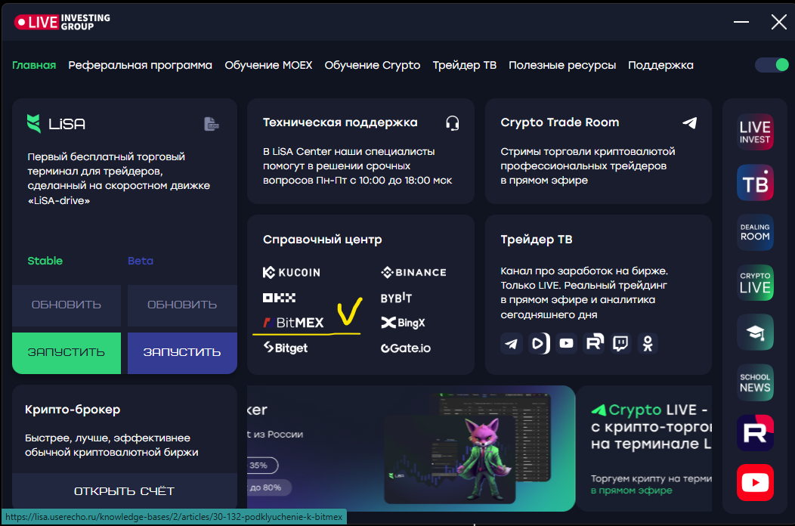Viewport: 795px width, 526px height.
Task: Open SCHOOL NEWS in the sidebar
Action: click(755, 382)
